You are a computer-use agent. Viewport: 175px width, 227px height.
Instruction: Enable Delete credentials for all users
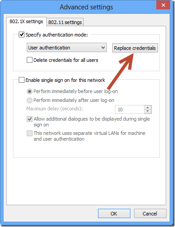click(x=29, y=60)
